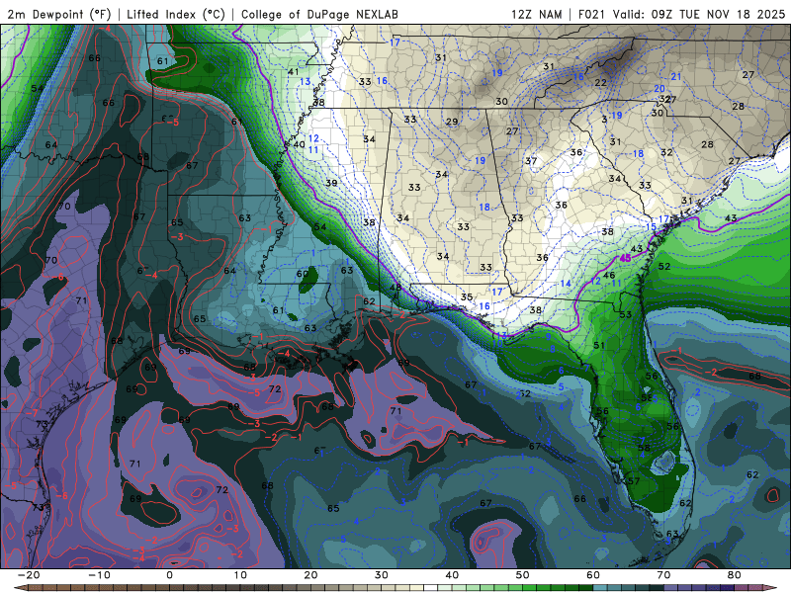Click the '80' label on the color scale
The width and height of the screenshot is (791, 593).
tap(735, 575)
